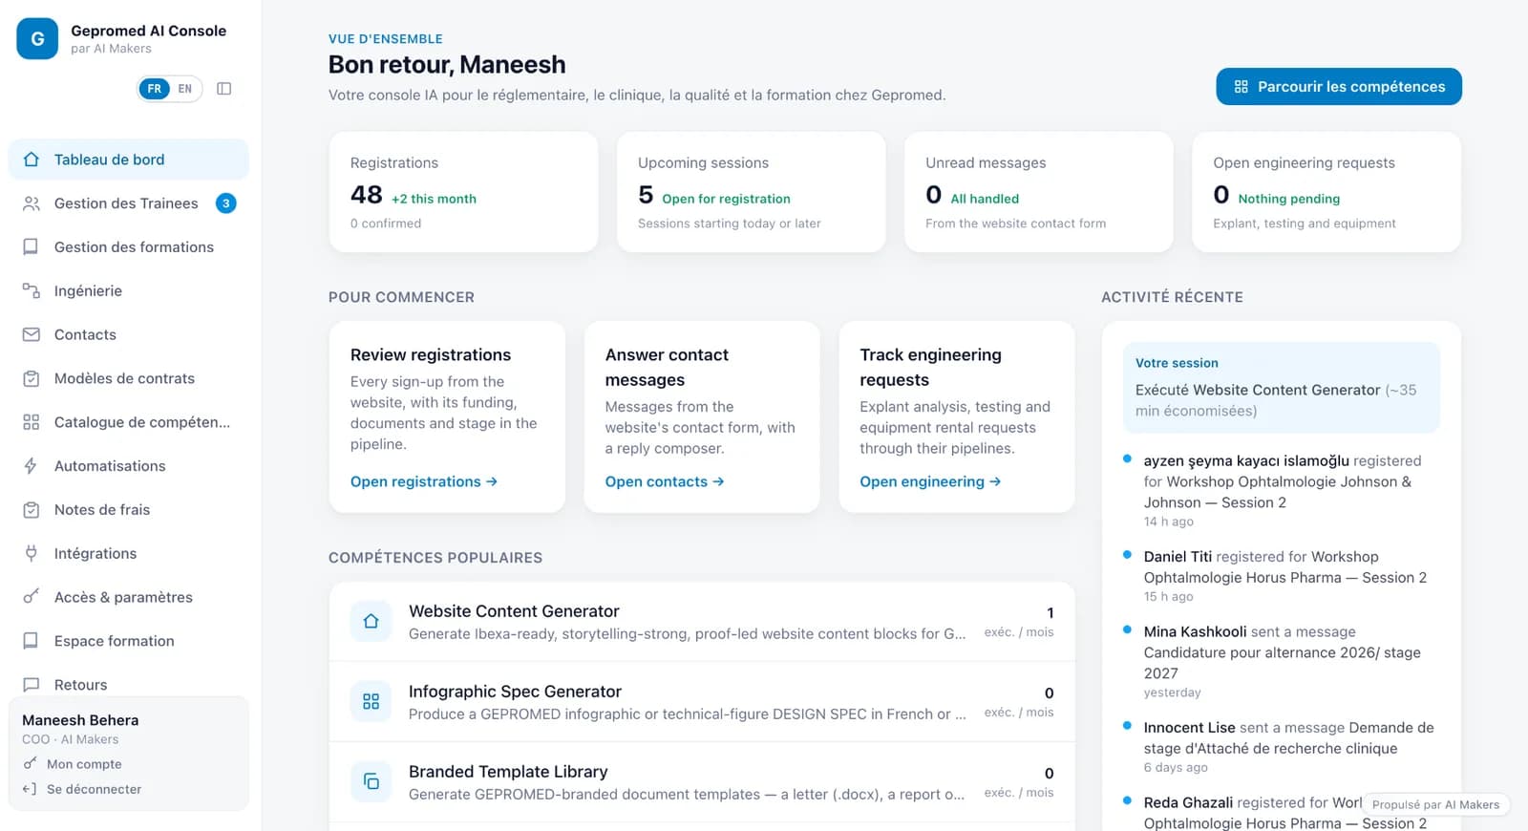Navigate to Contacts page
The image size is (1528, 831).
pos(129,335)
